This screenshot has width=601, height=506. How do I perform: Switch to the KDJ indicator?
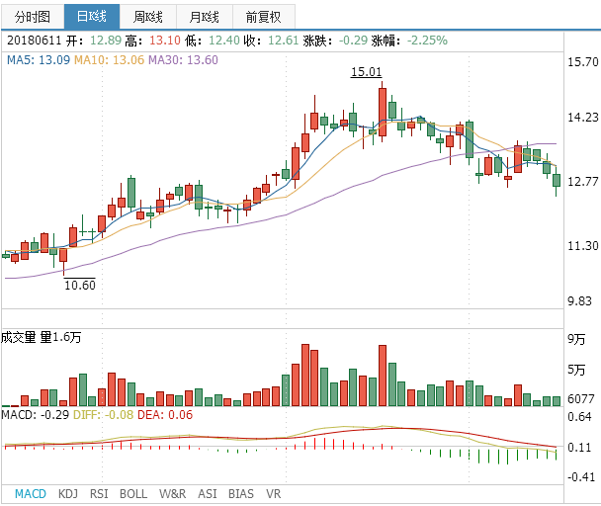(x=68, y=494)
